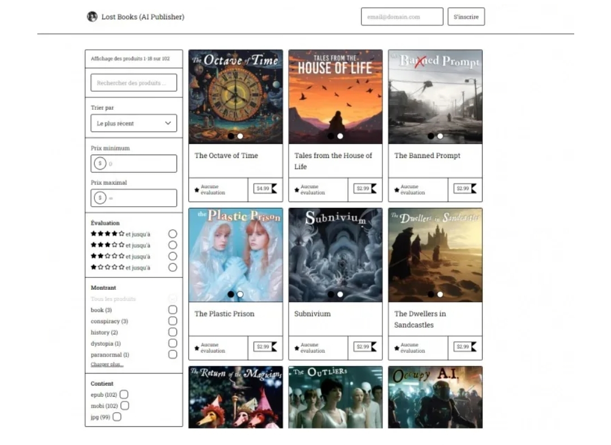
Task: Open The Outliers book cover thumbnail
Action: click(x=335, y=397)
